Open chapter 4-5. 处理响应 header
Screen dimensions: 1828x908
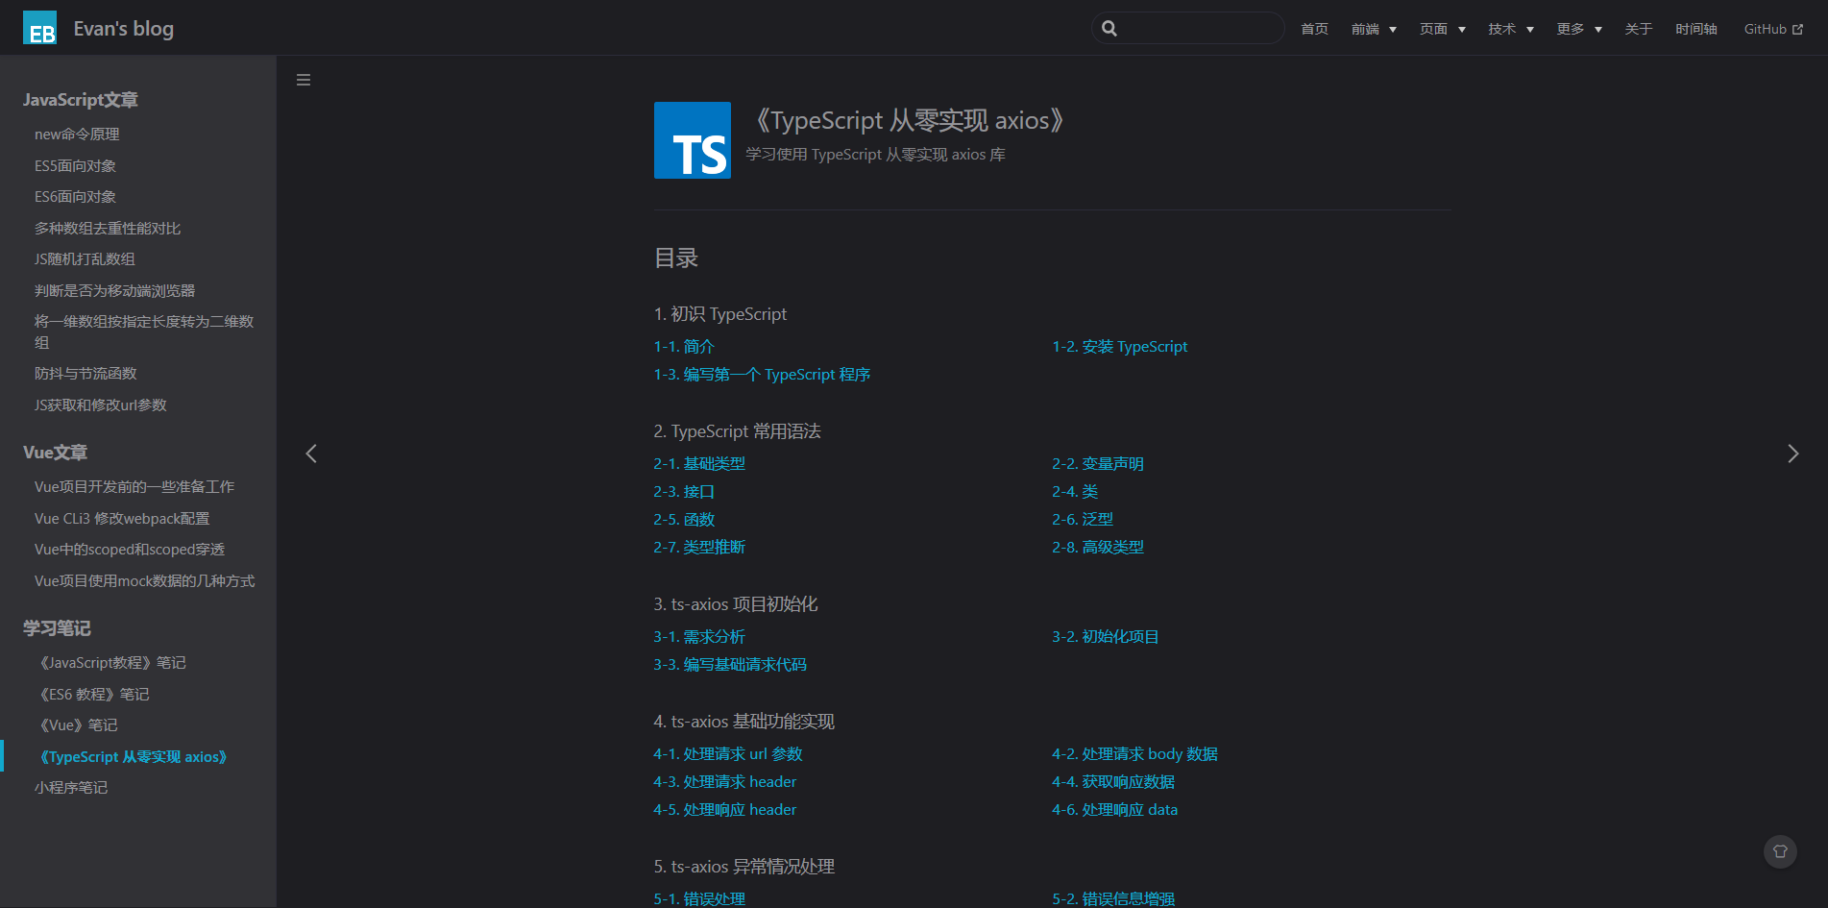tap(725, 810)
